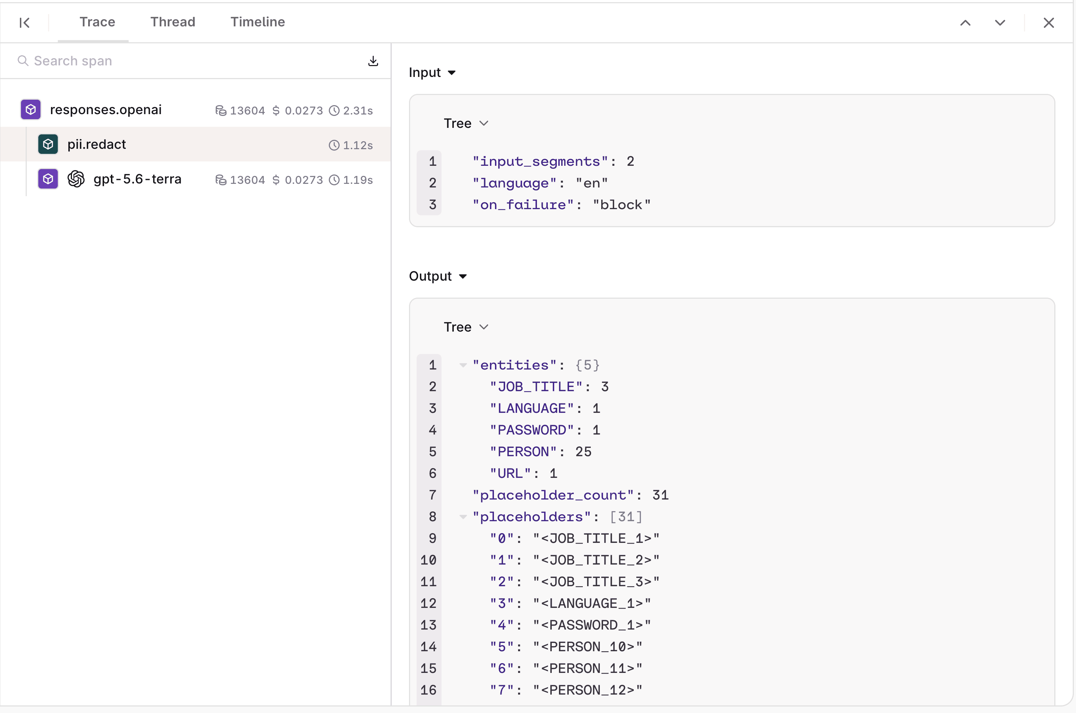Click the "PERSON": 25 entry
Viewport: 1076px width, 713px height.
coord(540,451)
